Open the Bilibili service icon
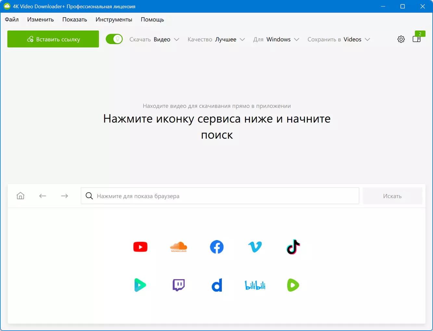Screen dimensions: 433x331 [x=255, y=285]
